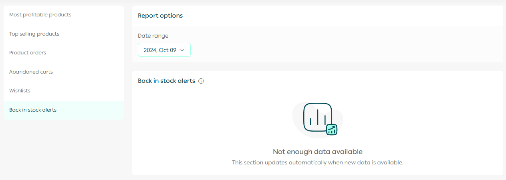
Task: Switch to the Wishlists report
Action: point(20,91)
